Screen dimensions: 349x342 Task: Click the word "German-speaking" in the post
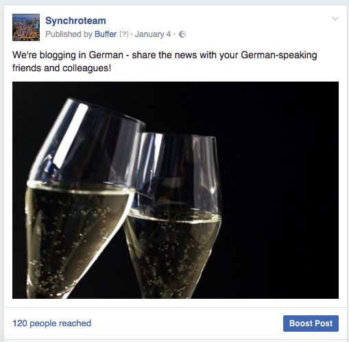point(279,55)
